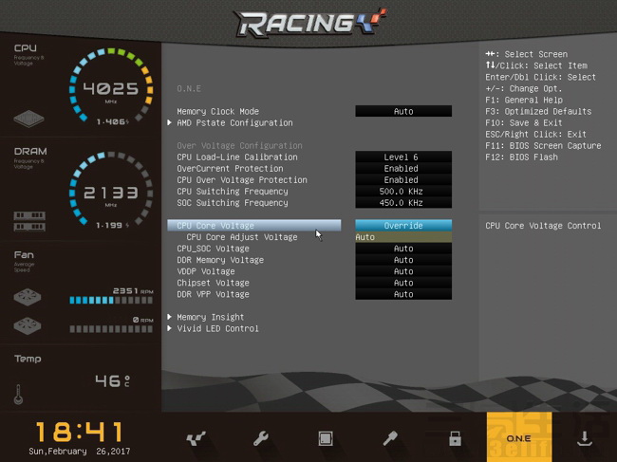The height and width of the screenshot is (462, 617).
Task: Click the thermometer temperature icon
Action: point(18,395)
